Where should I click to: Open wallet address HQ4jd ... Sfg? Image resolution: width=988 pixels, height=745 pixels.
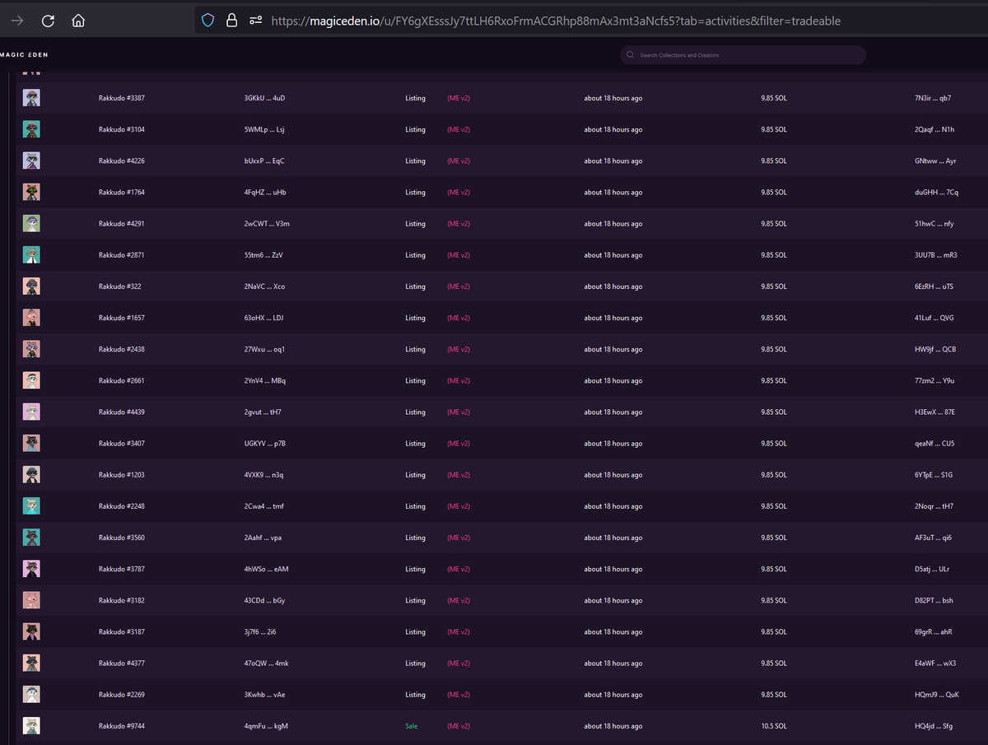(x=934, y=726)
